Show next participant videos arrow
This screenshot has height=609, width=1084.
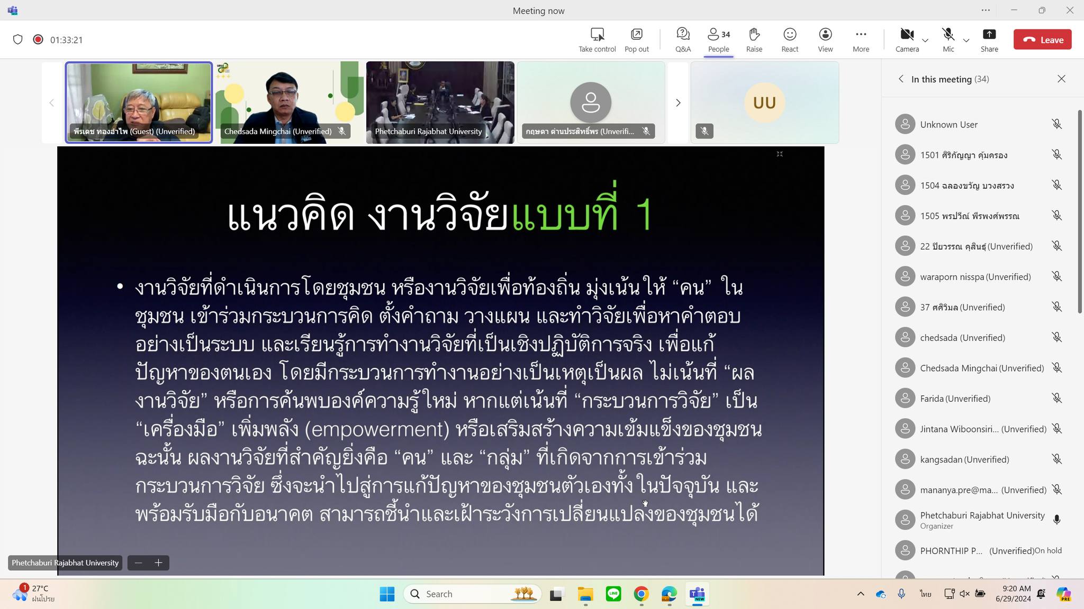pos(678,103)
